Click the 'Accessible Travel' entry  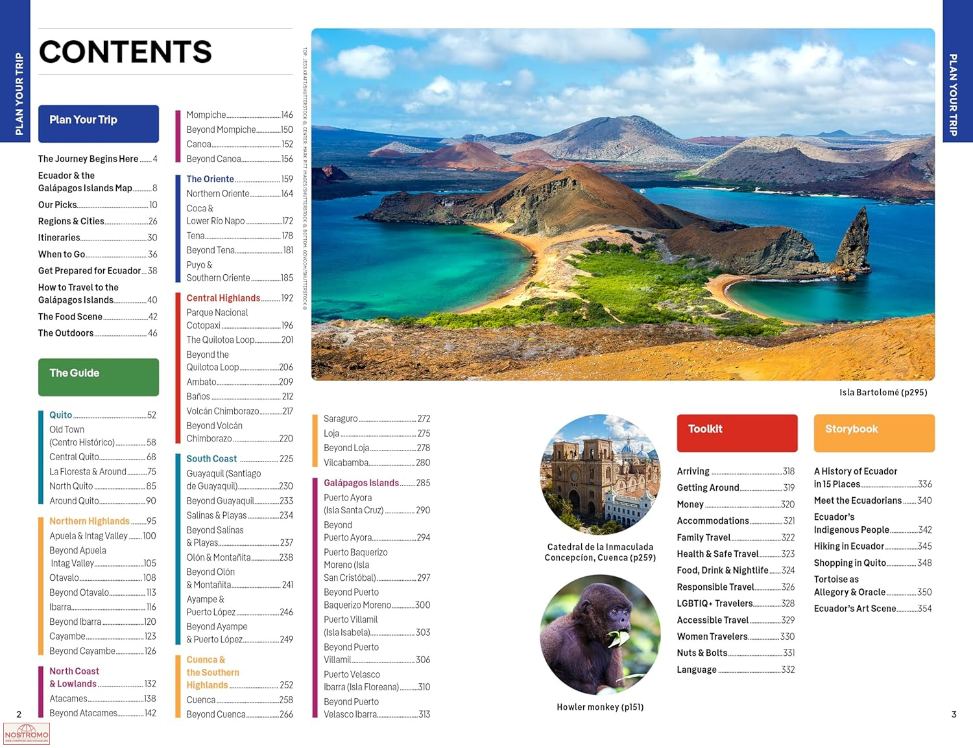736,620
